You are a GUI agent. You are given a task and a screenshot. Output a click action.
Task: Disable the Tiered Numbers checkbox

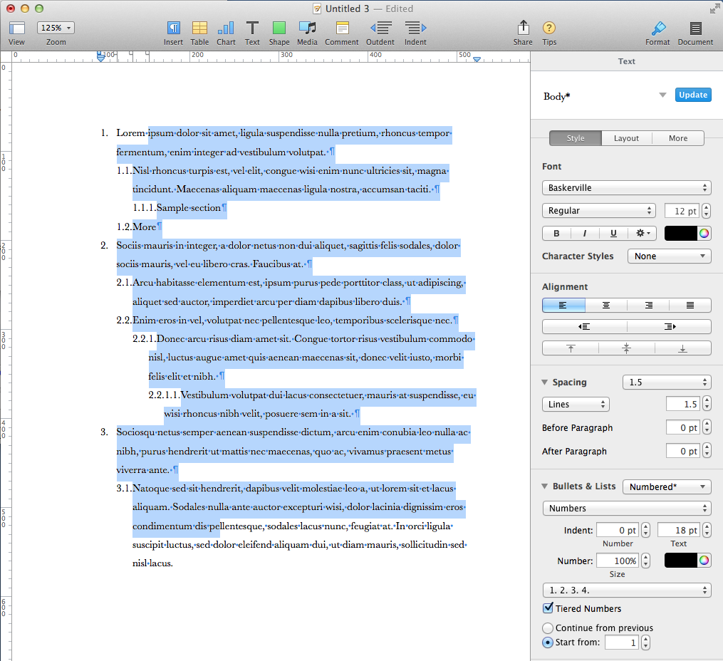(548, 608)
